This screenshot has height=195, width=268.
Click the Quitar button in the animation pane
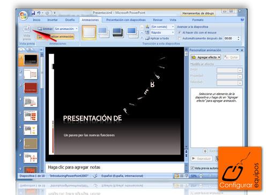232,57
